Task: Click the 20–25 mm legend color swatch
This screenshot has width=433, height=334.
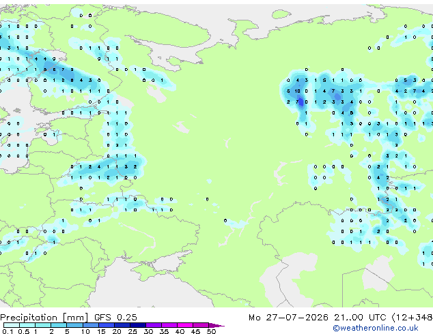Action: click(122, 325)
